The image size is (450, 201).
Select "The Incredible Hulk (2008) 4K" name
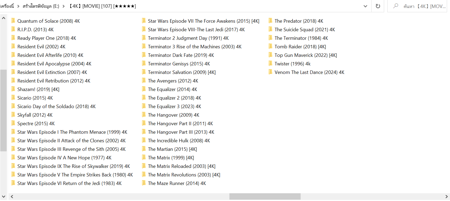click(179, 141)
